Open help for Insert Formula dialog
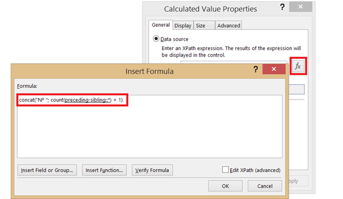343x199 pixels. [256, 69]
